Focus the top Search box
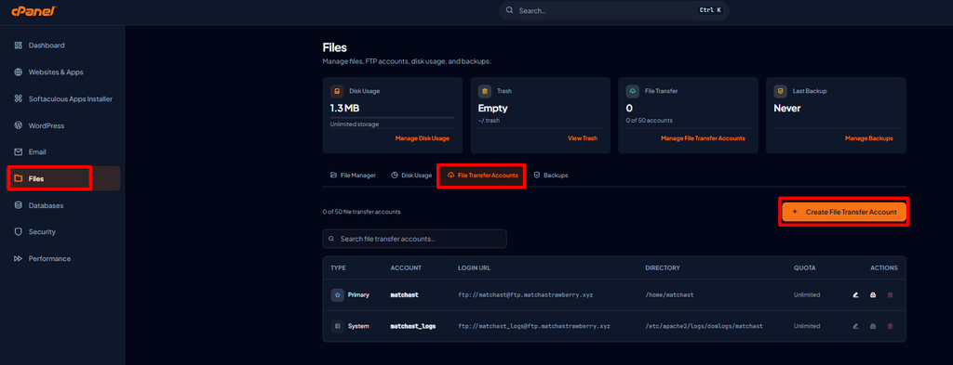The height and width of the screenshot is (365, 953). click(614, 10)
